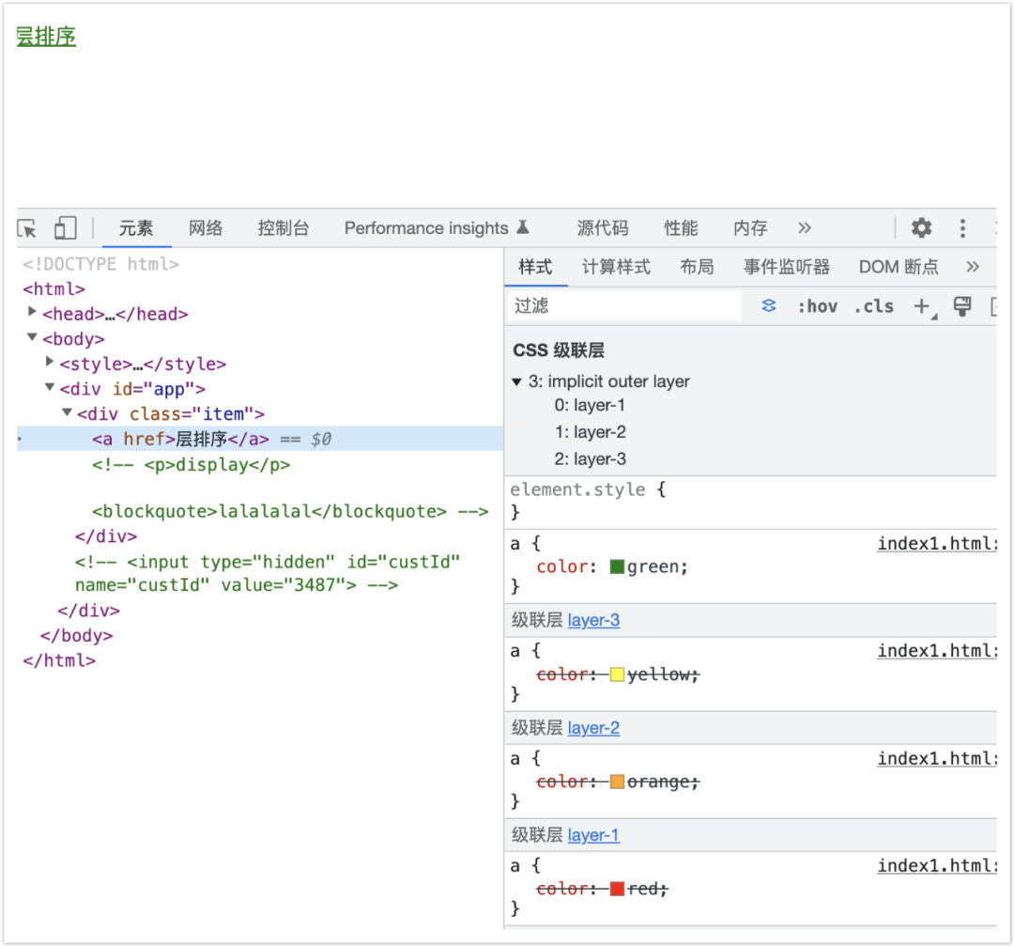Follow the layer-1 cascade layer link
This screenshot has height=946, width=1014.
coord(593,835)
